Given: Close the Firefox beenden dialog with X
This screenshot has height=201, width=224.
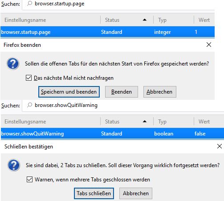Looking at the screenshot, I should coord(209,45).
